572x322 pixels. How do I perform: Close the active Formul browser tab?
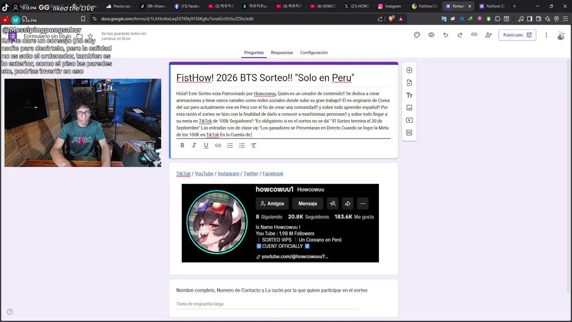(470, 6)
